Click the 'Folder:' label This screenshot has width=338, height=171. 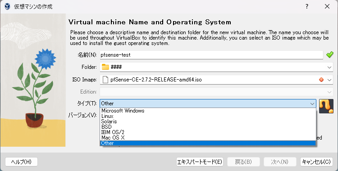tap(89, 67)
